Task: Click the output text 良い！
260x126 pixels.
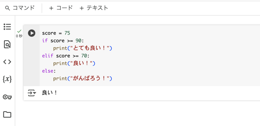Action: [50, 93]
